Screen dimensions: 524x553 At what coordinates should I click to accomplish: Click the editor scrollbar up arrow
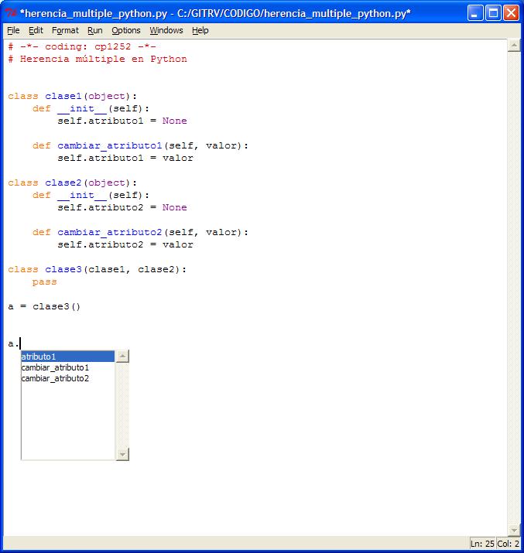[514, 45]
